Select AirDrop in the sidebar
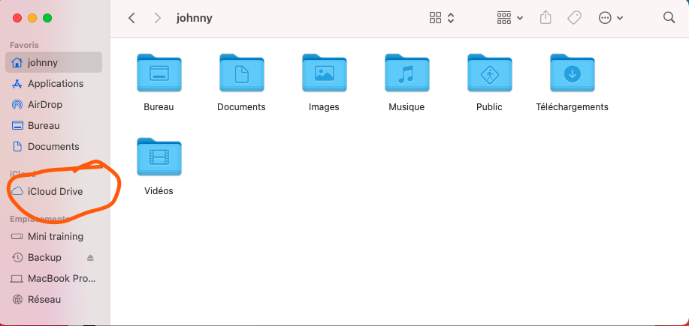Viewport: 689px width, 326px height. 45,105
